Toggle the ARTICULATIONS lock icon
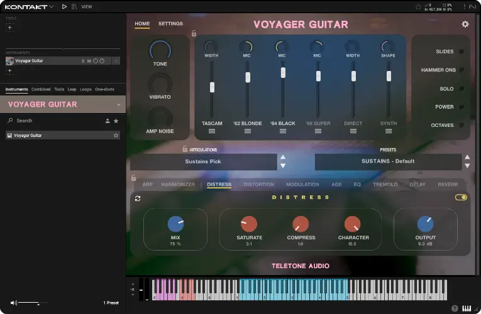 click(185, 149)
